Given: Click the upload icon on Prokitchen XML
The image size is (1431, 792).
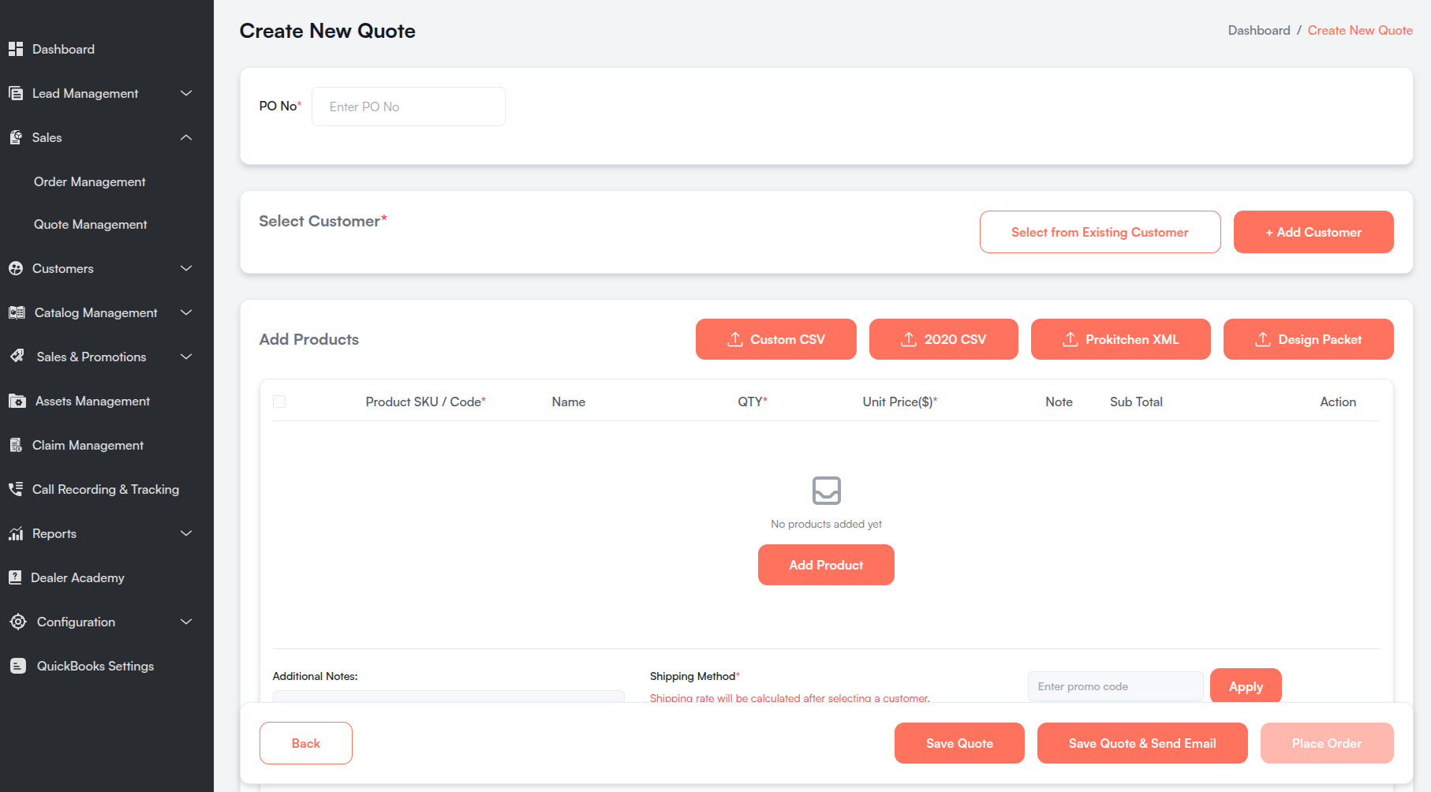Looking at the screenshot, I should [x=1070, y=339].
